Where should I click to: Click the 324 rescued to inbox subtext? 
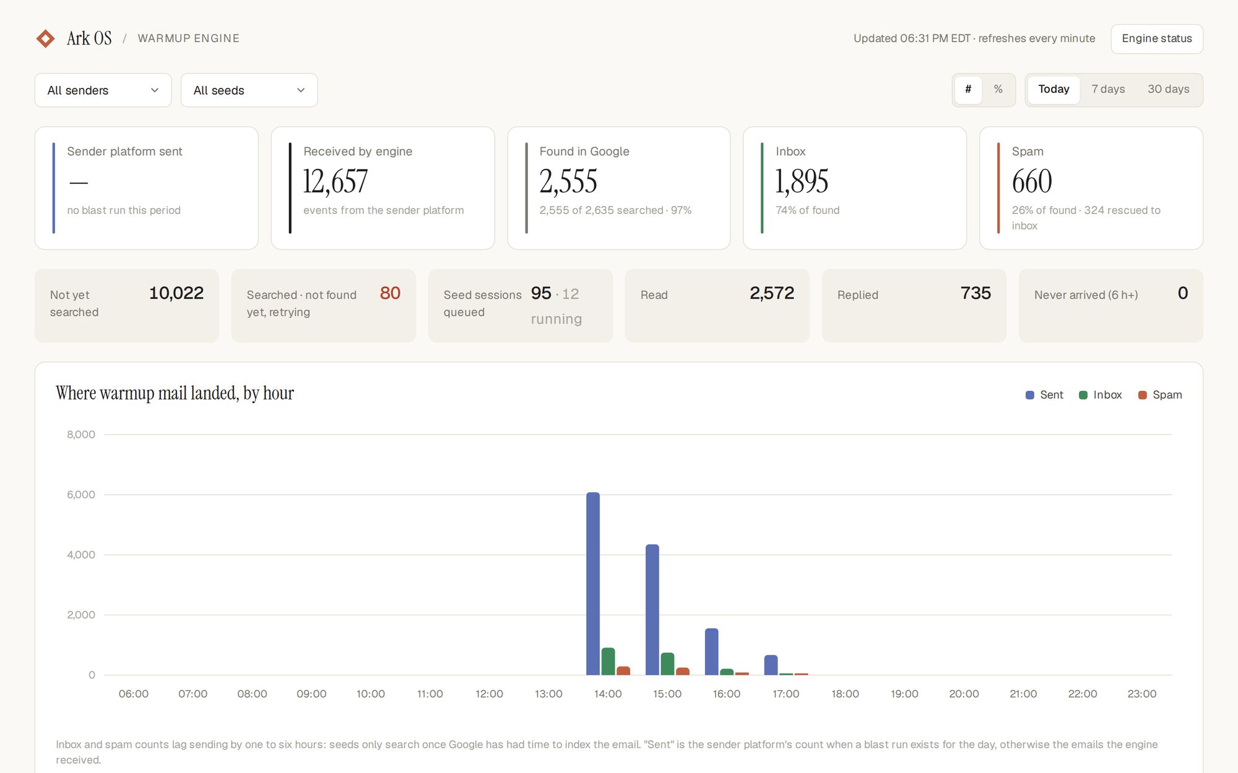tap(1086, 218)
